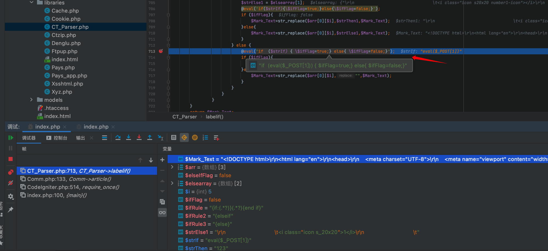Screen dimensions: 548x251
Task: Open Xsshtml.php in project tree
Action: coord(67,84)
